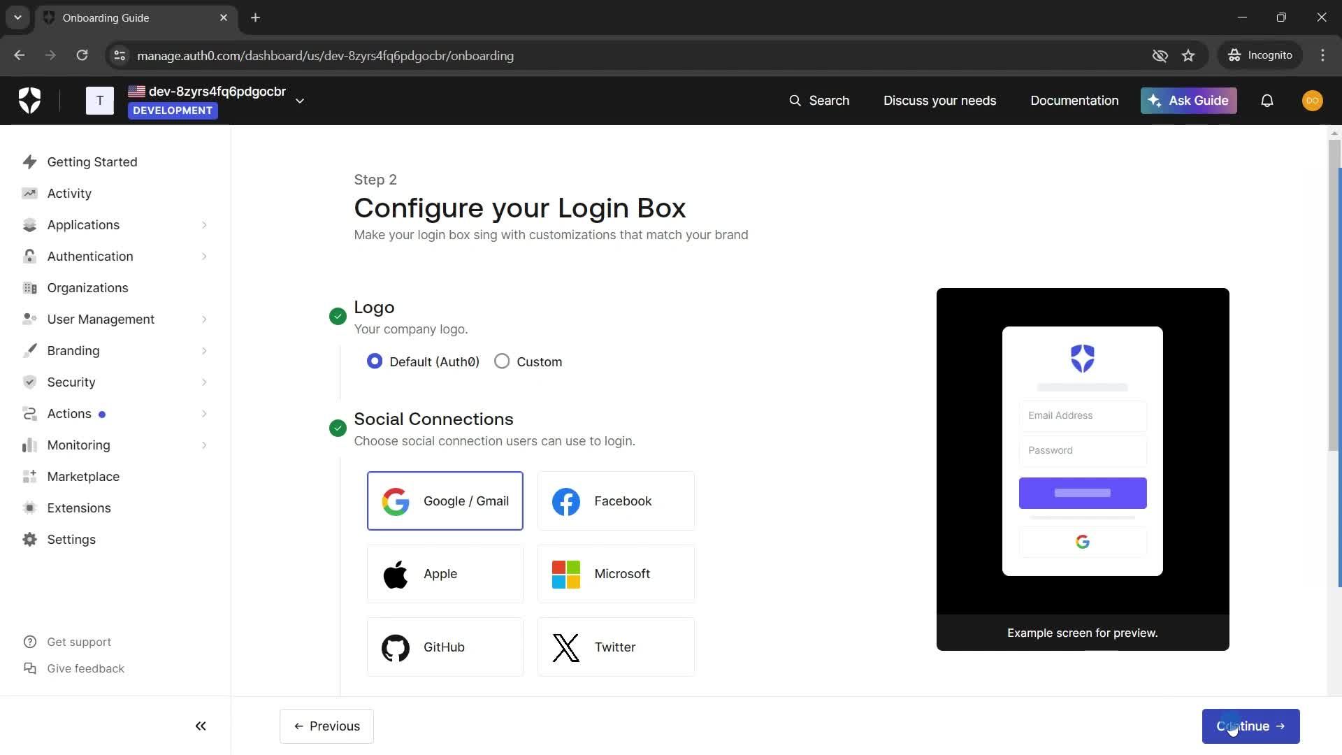The image size is (1342, 755).
Task: Click the DEVELOPMENT environment badge
Action: tap(173, 110)
